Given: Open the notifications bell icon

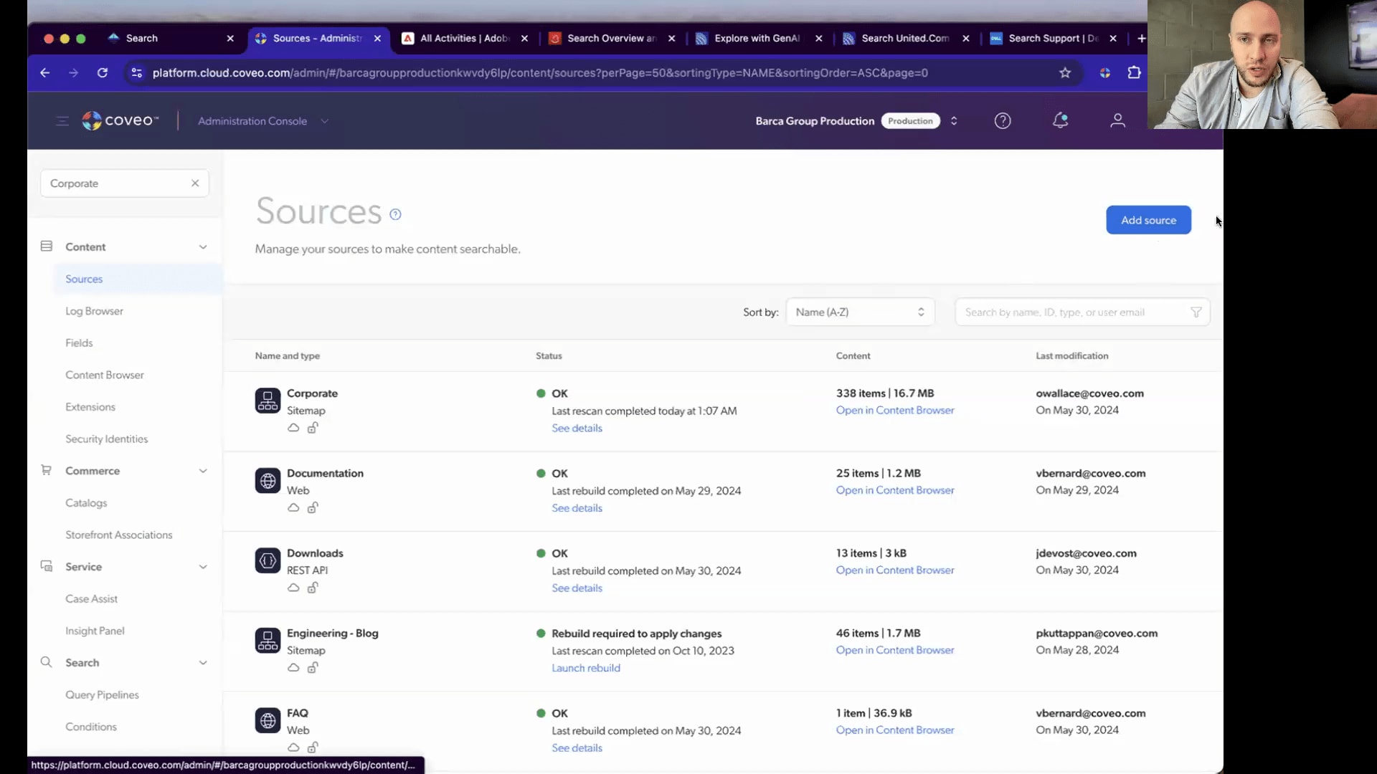Looking at the screenshot, I should pyautogui.click(x=1060, y=121).
